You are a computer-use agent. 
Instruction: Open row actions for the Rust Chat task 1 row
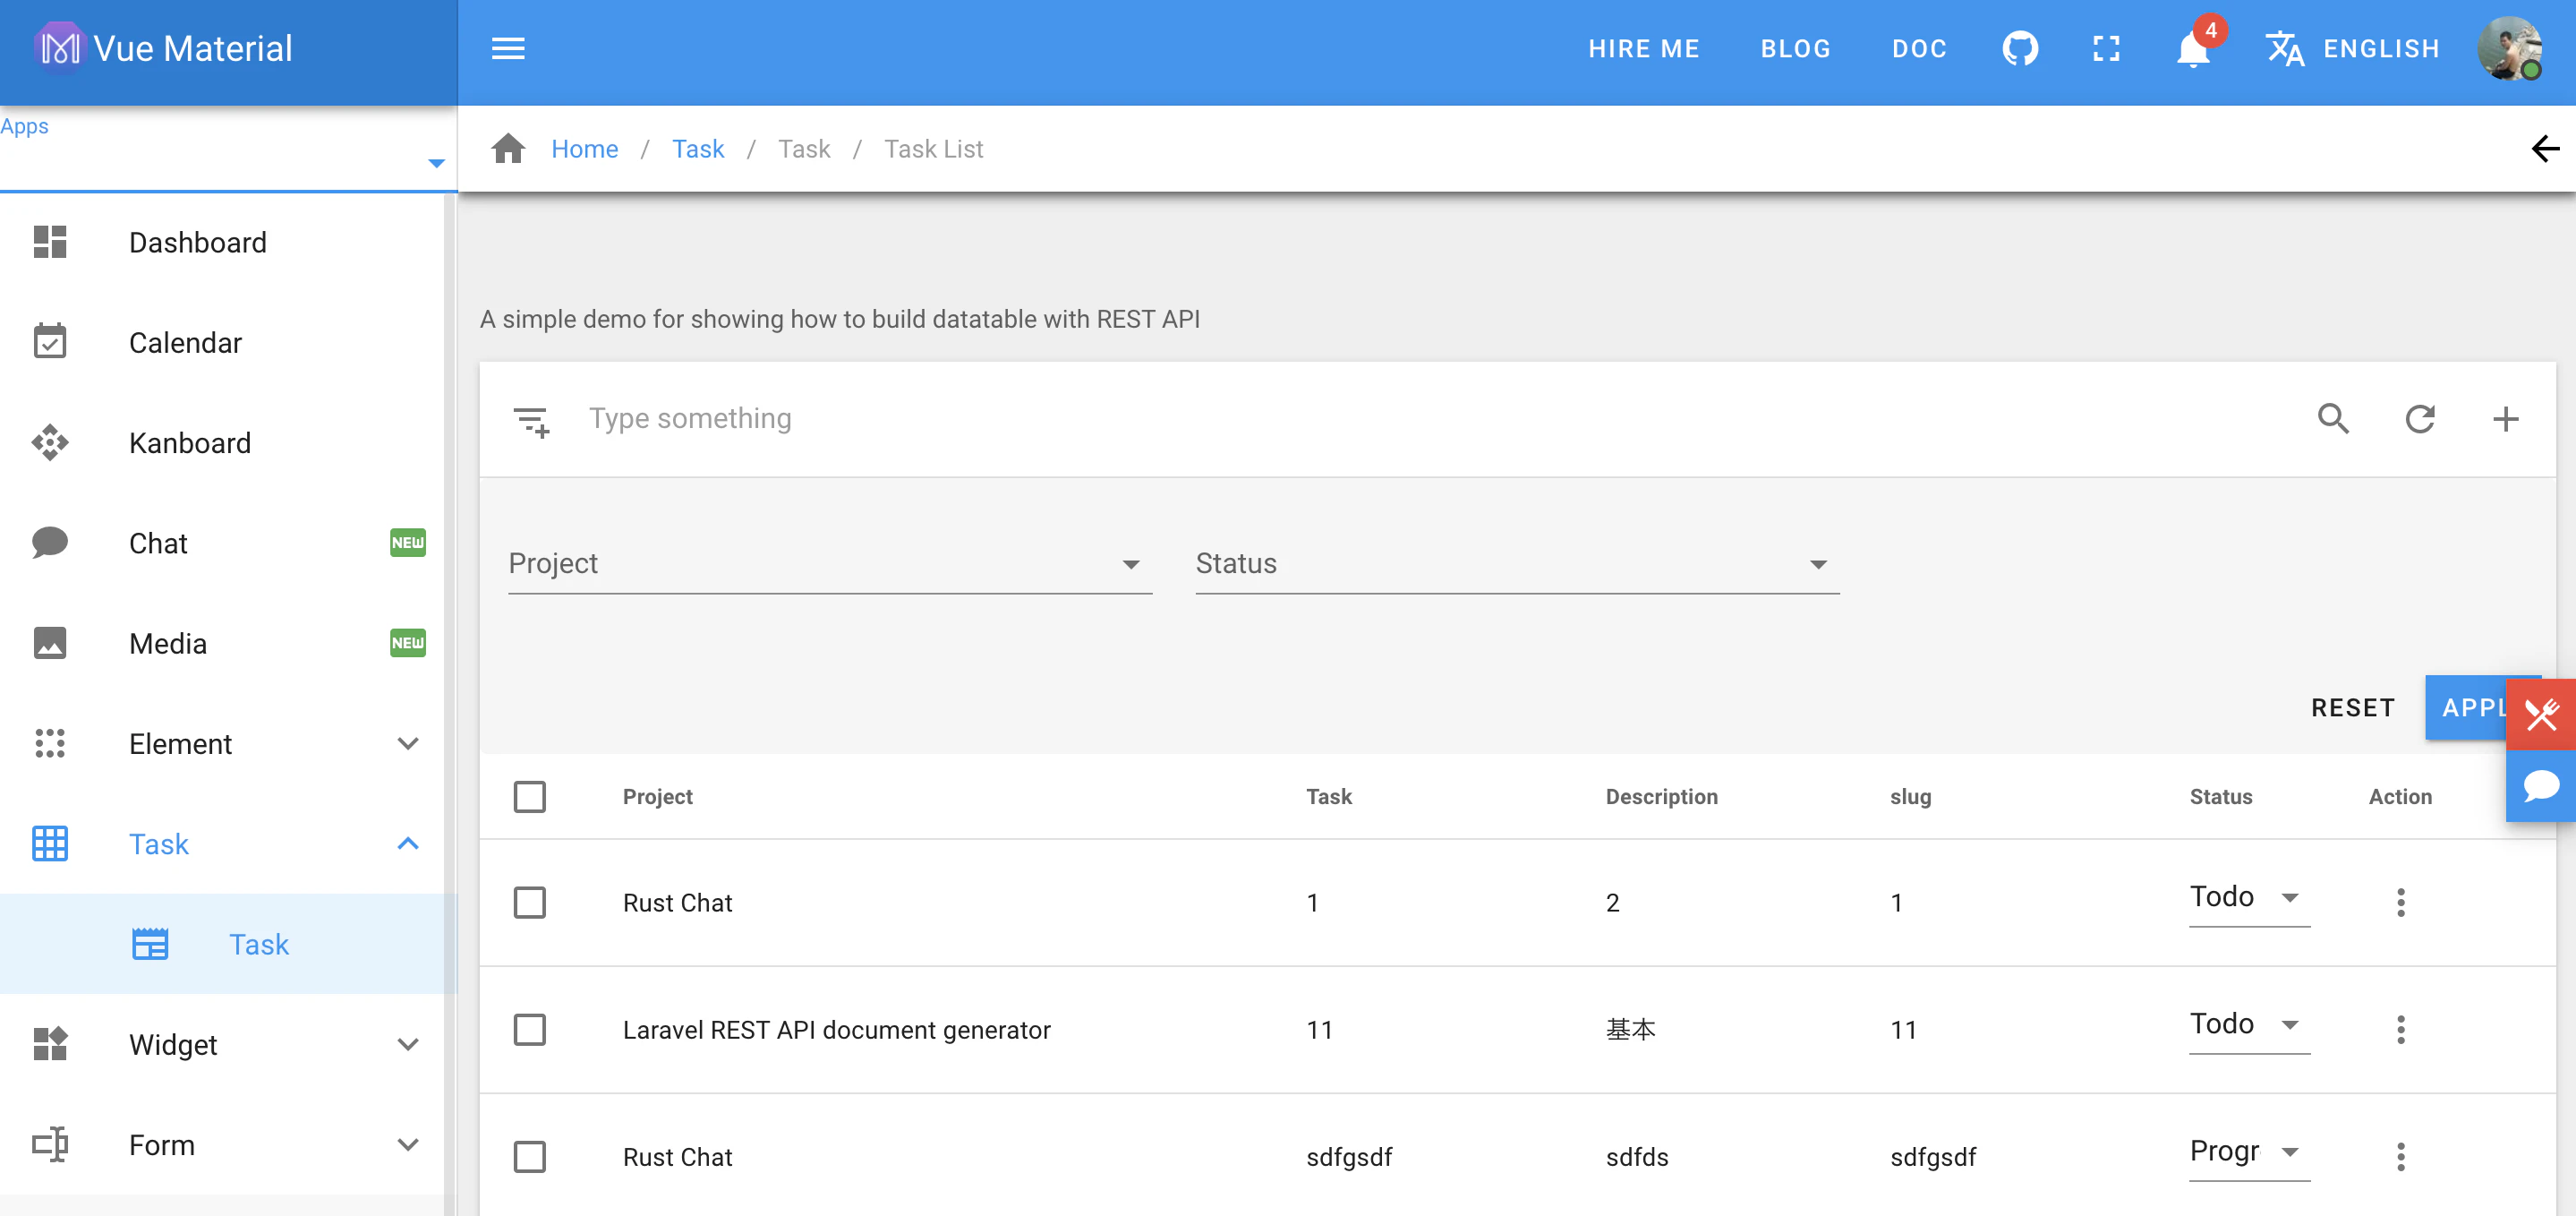2400,902
